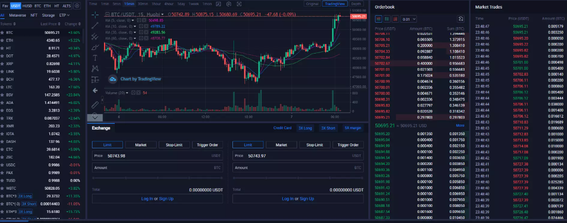Select the NFT category tab
567x223 pixels.
[34, 15]
